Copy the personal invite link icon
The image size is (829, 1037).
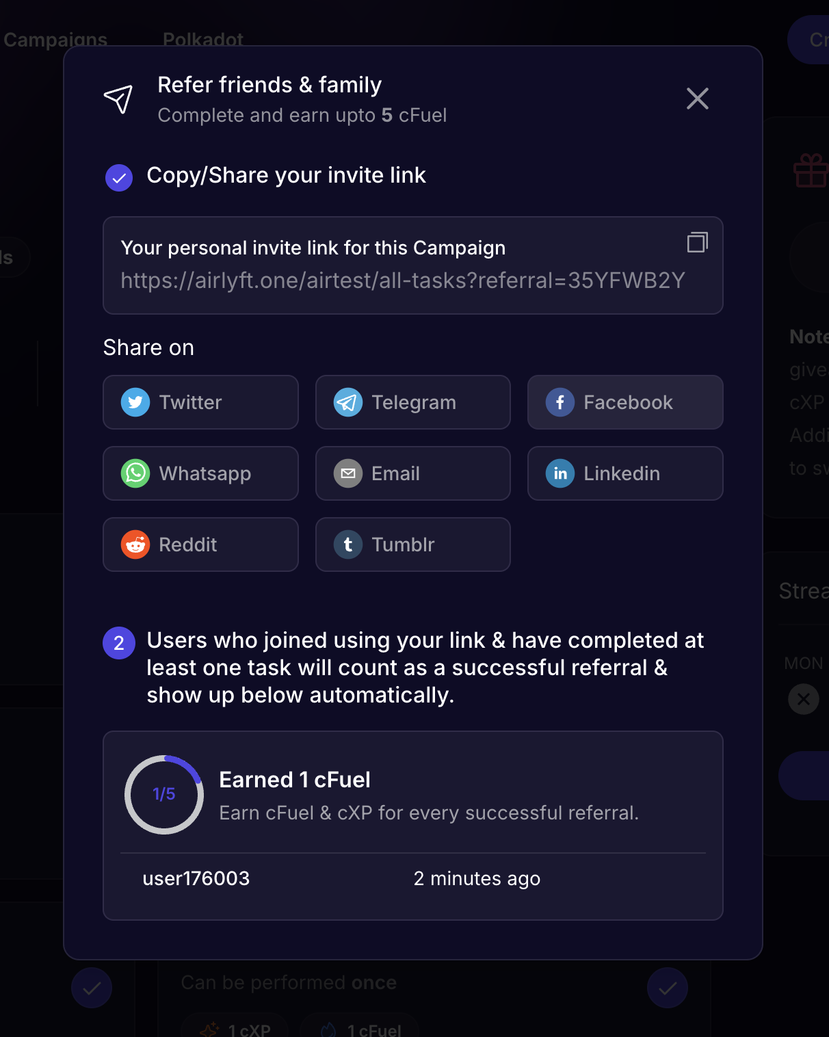click(697, 242)
